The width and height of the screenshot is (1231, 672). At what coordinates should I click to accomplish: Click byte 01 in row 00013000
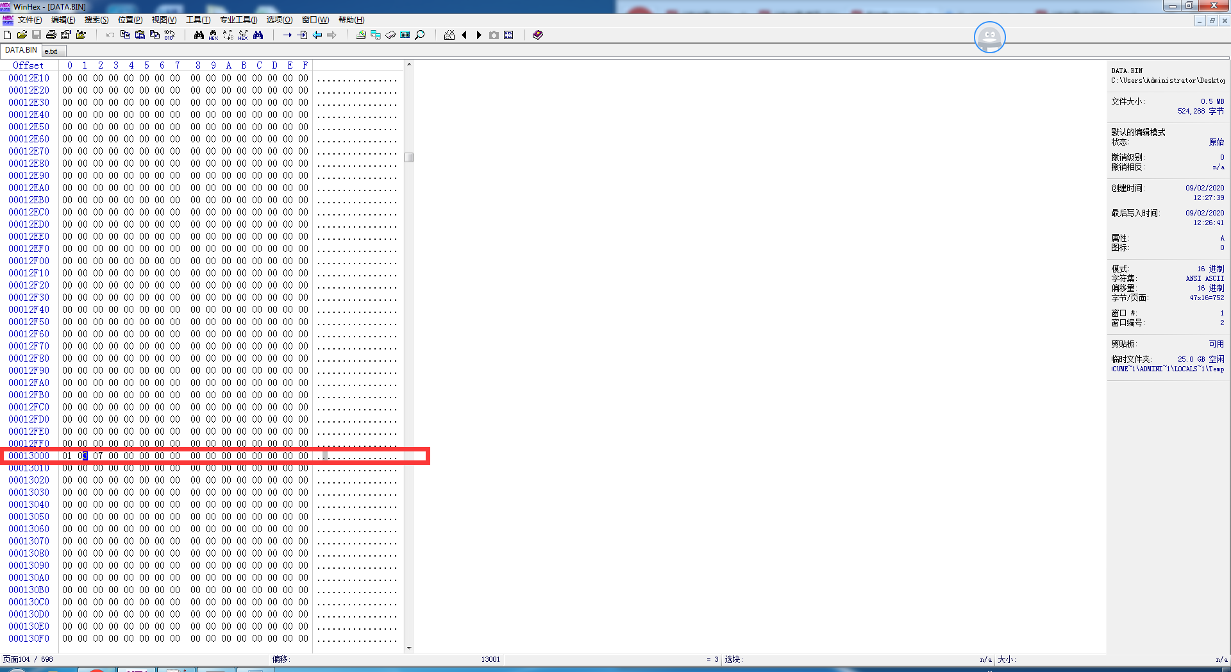[x=67, y=456]
